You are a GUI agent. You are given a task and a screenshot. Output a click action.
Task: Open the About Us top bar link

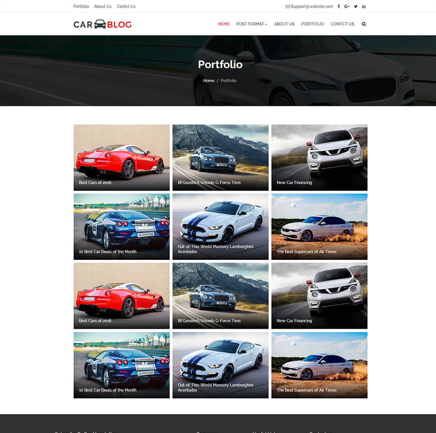pyautogui.click(x=103, y=6)
